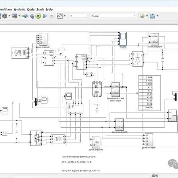Select the three-phase series inductor block
Viewport: 178px width, 178px height.
58,139
